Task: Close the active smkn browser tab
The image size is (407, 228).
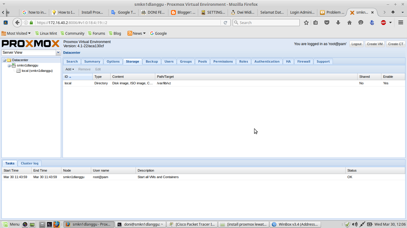Action: [372, 12]
